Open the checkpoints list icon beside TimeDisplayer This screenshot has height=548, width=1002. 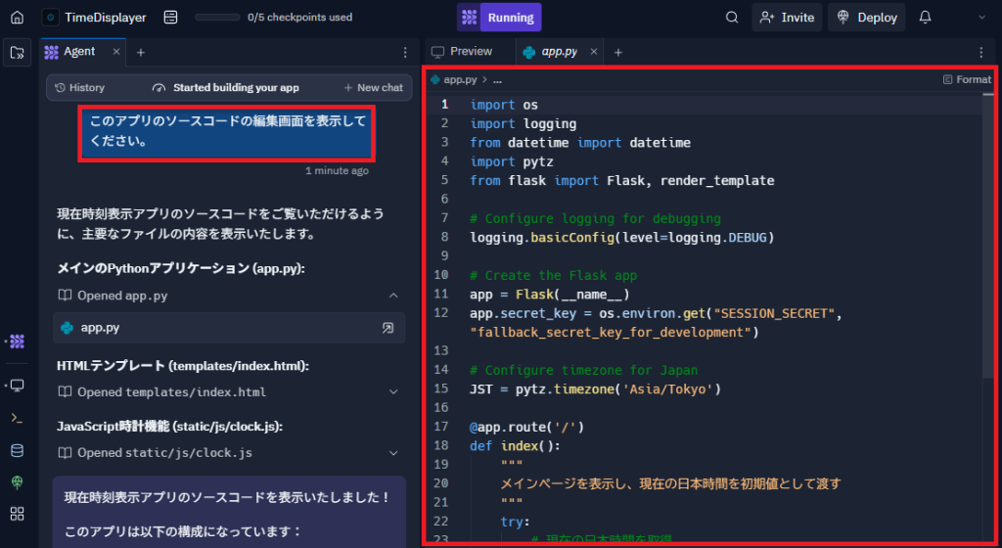click(170, 18)
